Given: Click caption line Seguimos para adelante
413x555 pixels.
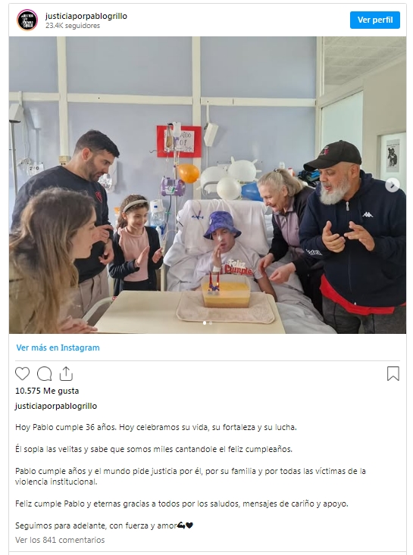Looking at the screenshot, I should (x=104, y=525).
